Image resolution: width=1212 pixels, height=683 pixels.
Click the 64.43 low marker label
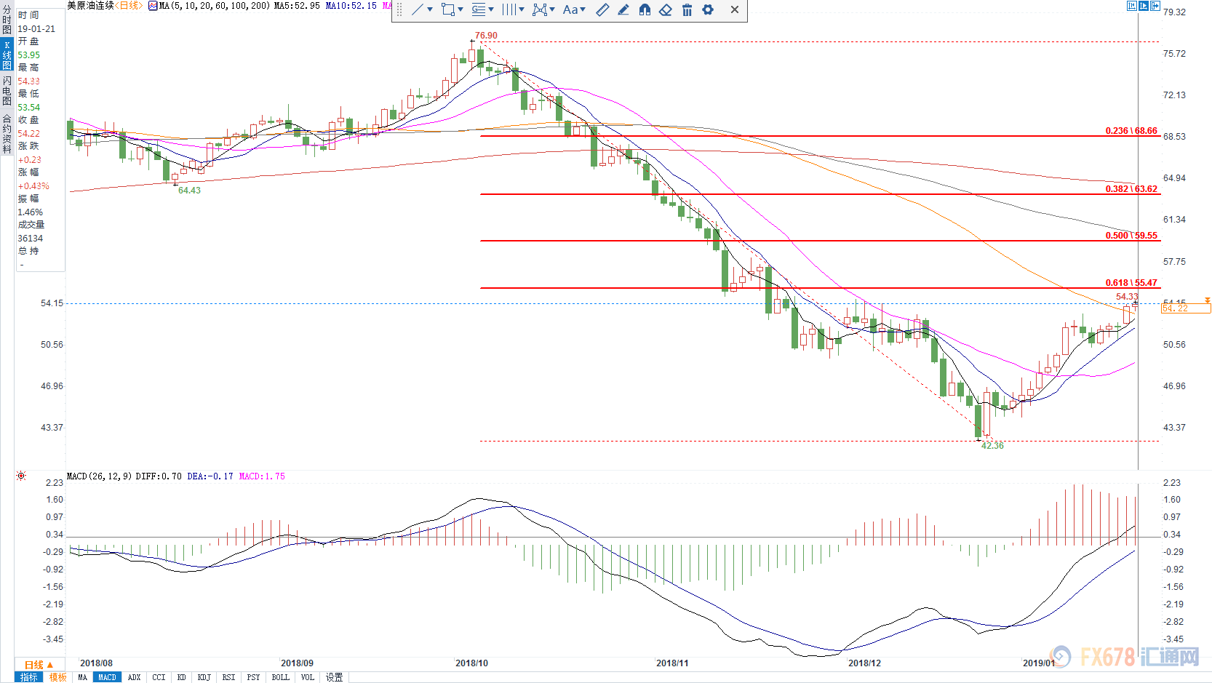(189, 191)
